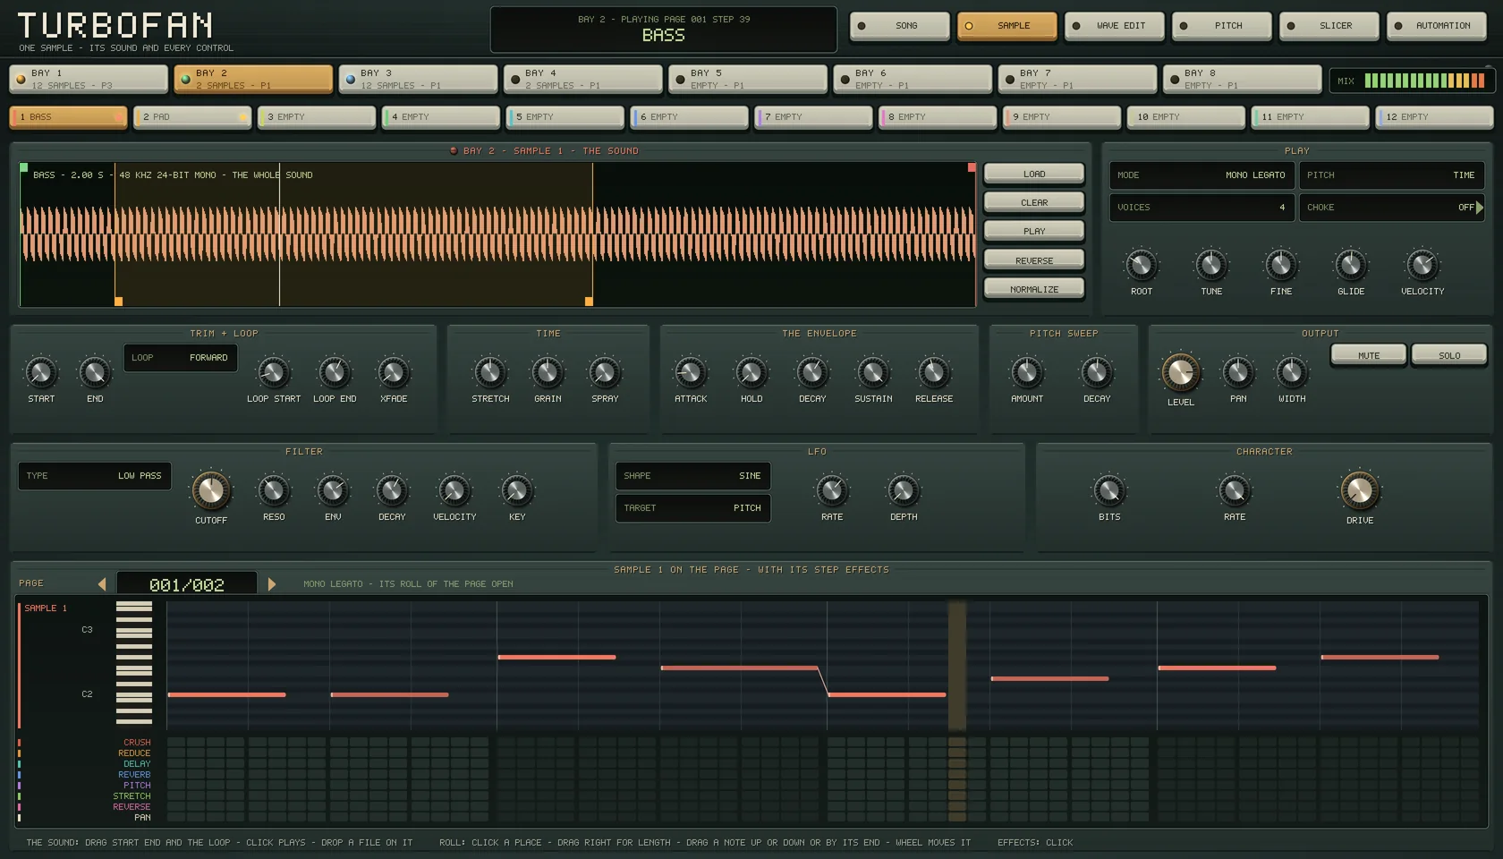Click the NORMALIZE button

tap(1034, 289)
